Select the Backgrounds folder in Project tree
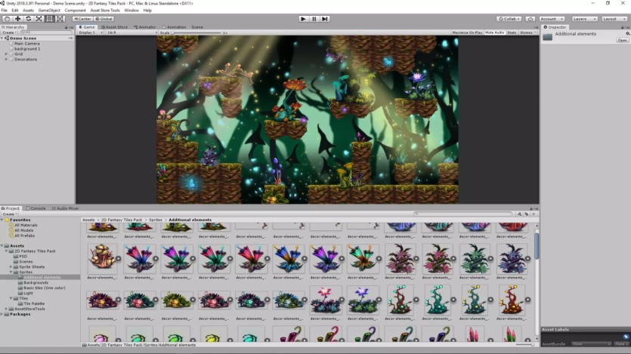 pyautogui.click(x=36, y=282)
